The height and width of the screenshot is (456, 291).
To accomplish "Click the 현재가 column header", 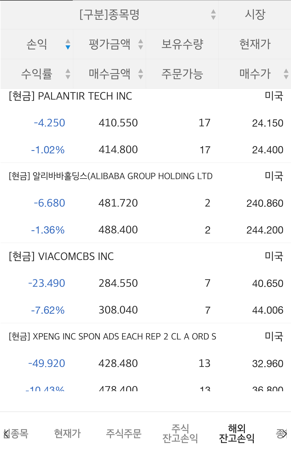I will (255, 44).
